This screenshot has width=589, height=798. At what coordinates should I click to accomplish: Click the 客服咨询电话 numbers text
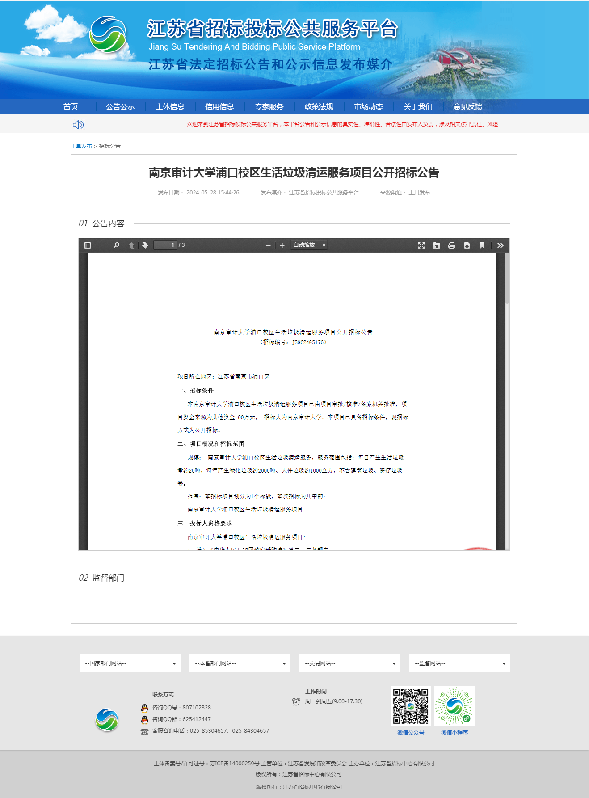[x=210, y=731]
